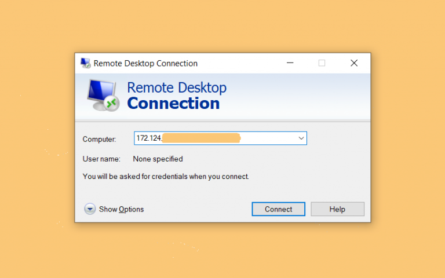This screenshot has height=278, width=445.
Task: Open Help for Remote Desktop
Action: click(337, 209)
